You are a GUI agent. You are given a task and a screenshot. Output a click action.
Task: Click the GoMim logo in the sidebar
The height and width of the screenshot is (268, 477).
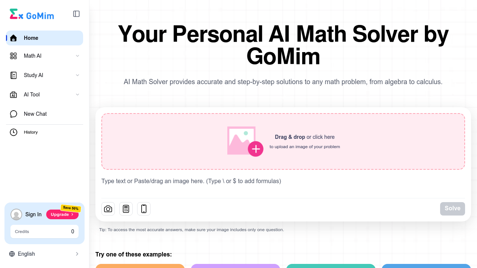(x=32, y=14)
